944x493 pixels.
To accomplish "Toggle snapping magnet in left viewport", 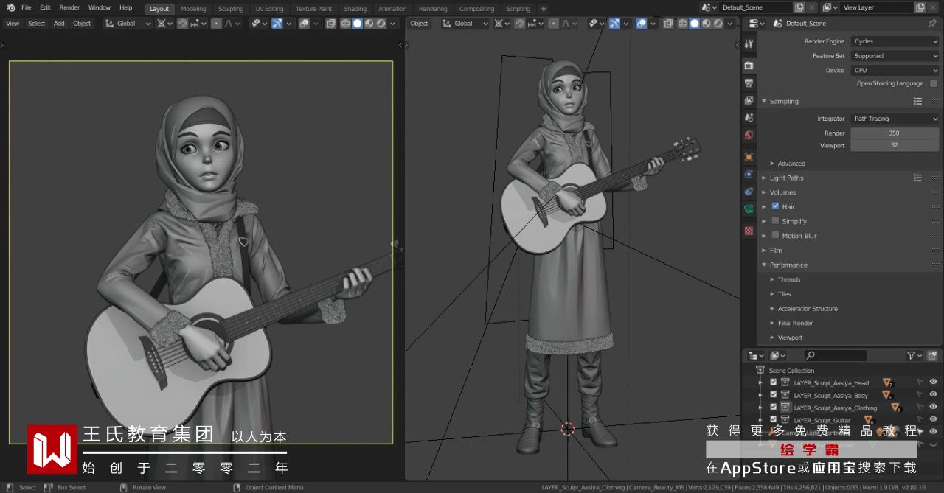I will [183, 24].
